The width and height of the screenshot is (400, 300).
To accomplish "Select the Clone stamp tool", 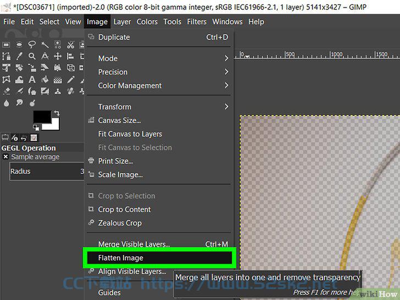I will pyautogui.click(x=58, y=91).
